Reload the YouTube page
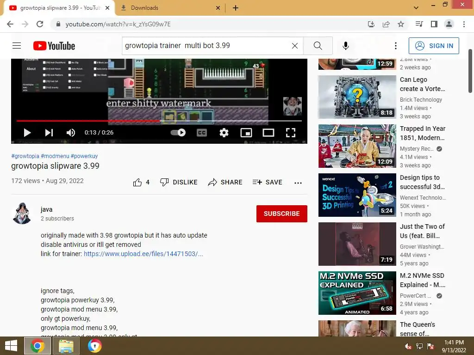 tap(40, 24)
